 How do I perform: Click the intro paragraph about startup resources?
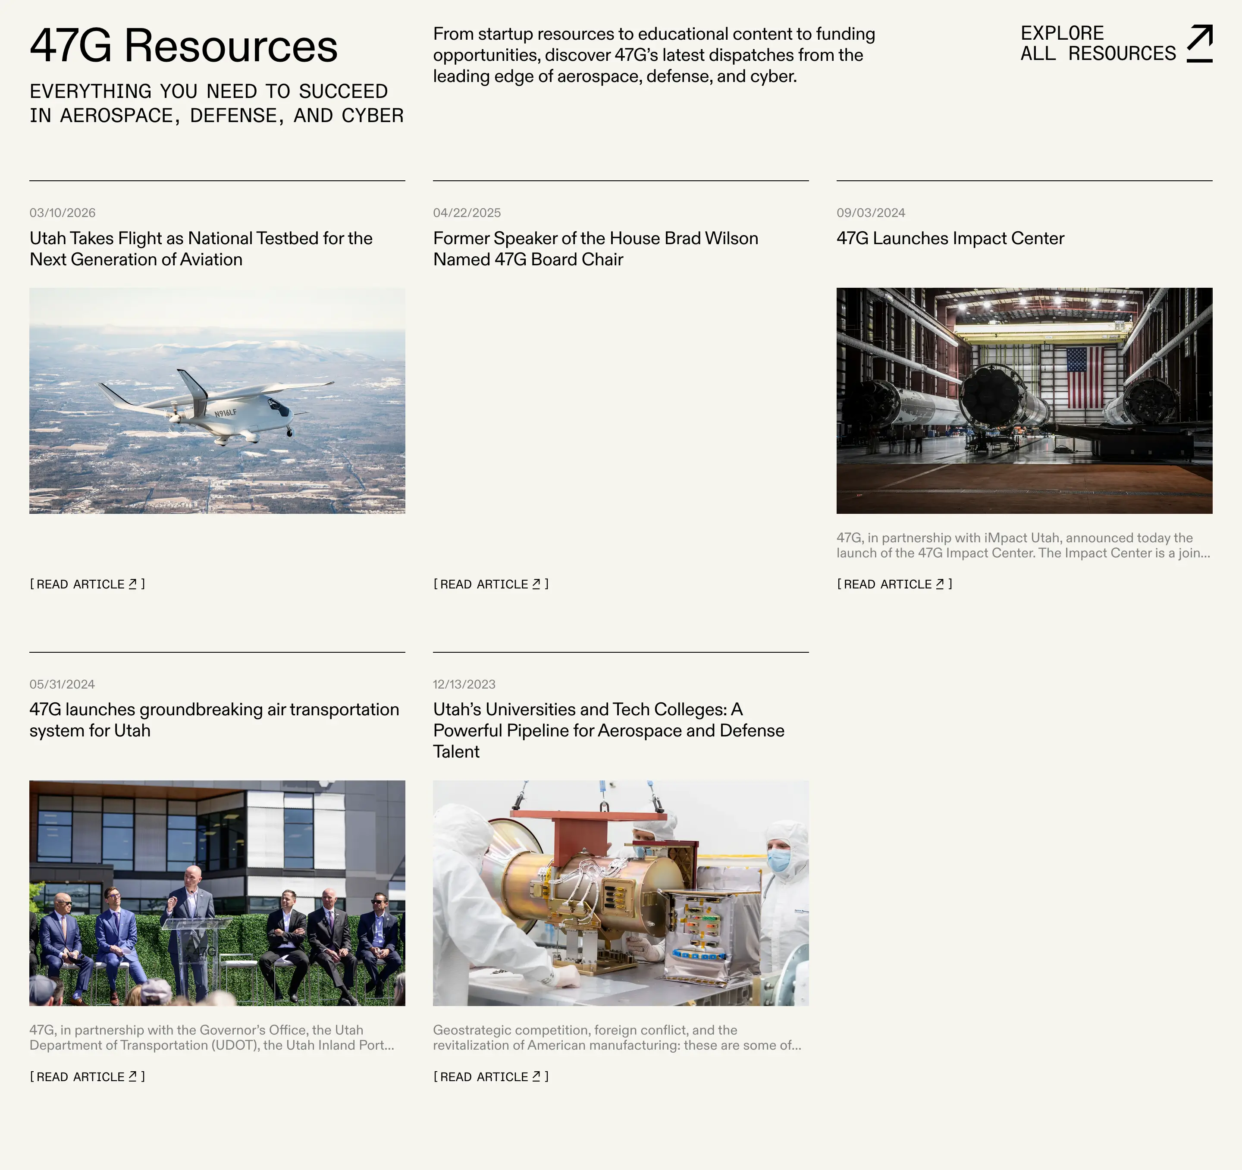[654, 55]
